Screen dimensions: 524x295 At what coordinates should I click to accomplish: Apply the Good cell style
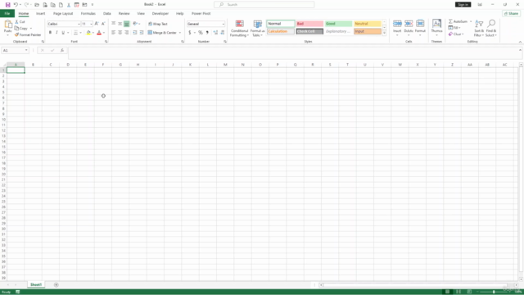coord(338,24)
